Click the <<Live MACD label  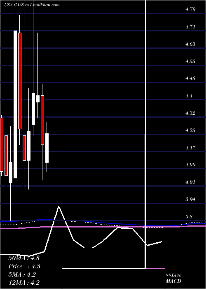(x=173, y=278)
